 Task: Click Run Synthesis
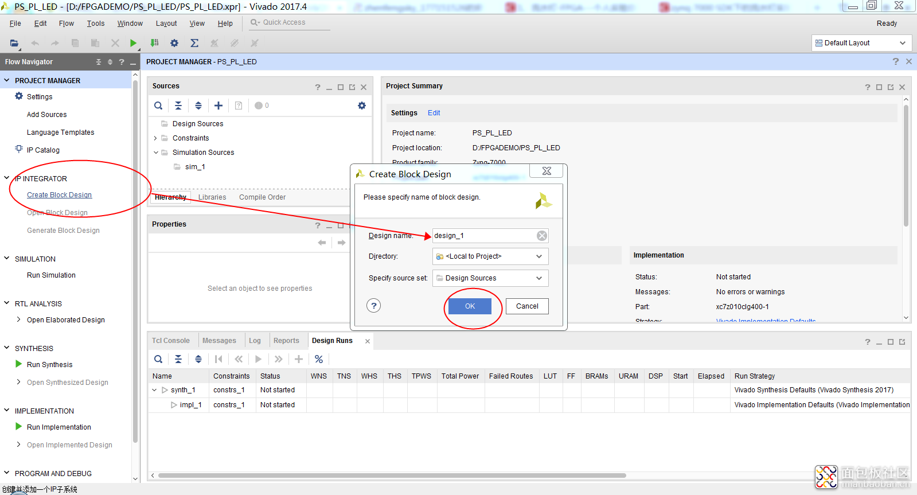pyautogui.click(x=49, y=365)
